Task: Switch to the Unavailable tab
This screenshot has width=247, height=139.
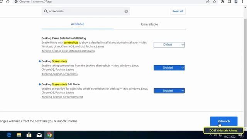Action: point(149,24)
